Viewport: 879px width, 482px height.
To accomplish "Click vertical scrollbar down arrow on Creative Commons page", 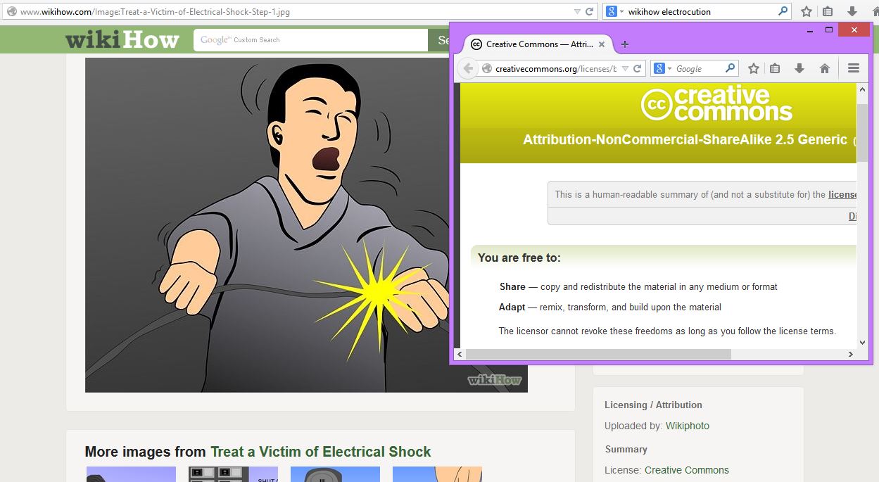I will pos(862,343).
